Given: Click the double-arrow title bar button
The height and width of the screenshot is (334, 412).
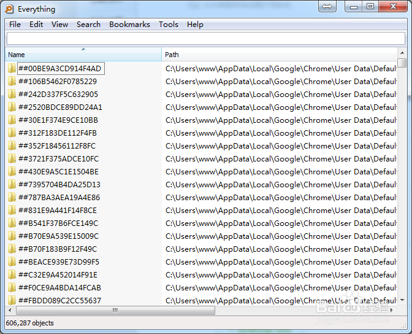Looking at the screenshot, I should point(327,6).
